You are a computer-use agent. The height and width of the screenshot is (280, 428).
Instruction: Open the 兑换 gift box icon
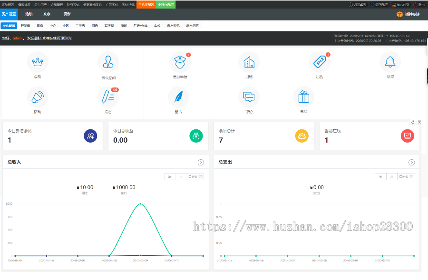coord(304,97)
